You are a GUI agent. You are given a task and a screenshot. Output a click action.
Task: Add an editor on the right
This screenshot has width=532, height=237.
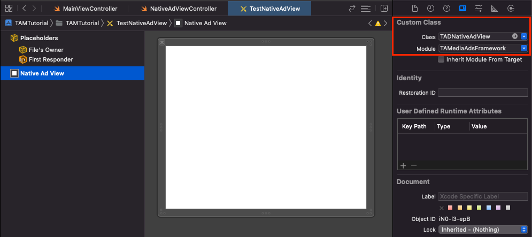pos(384,8)
